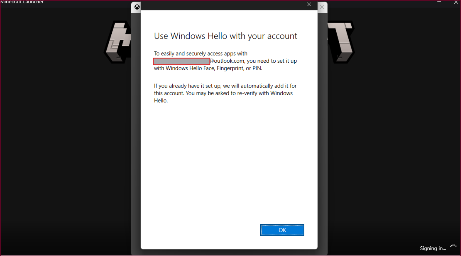Close the Windows Hello dialog with X

pyautogui.click(x=309, y=5)
